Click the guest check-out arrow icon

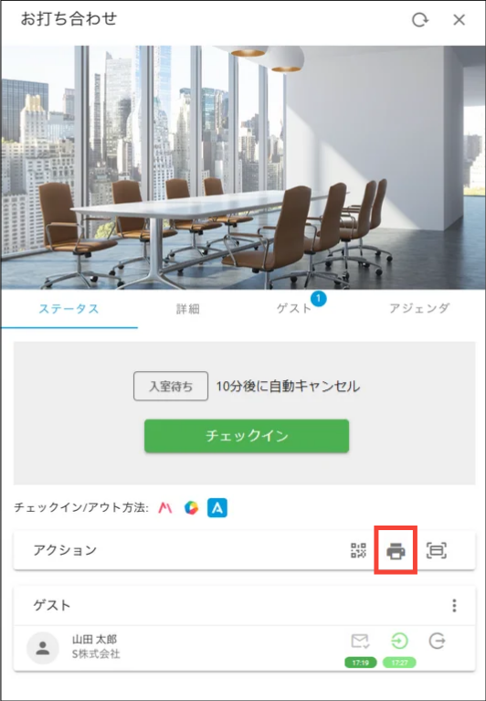(x=437, y=642)
